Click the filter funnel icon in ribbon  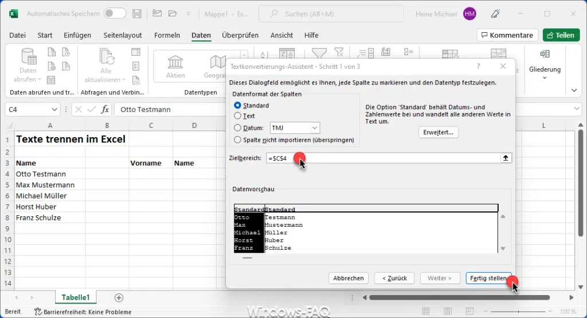pyautogui.click(x=319, y=53)
